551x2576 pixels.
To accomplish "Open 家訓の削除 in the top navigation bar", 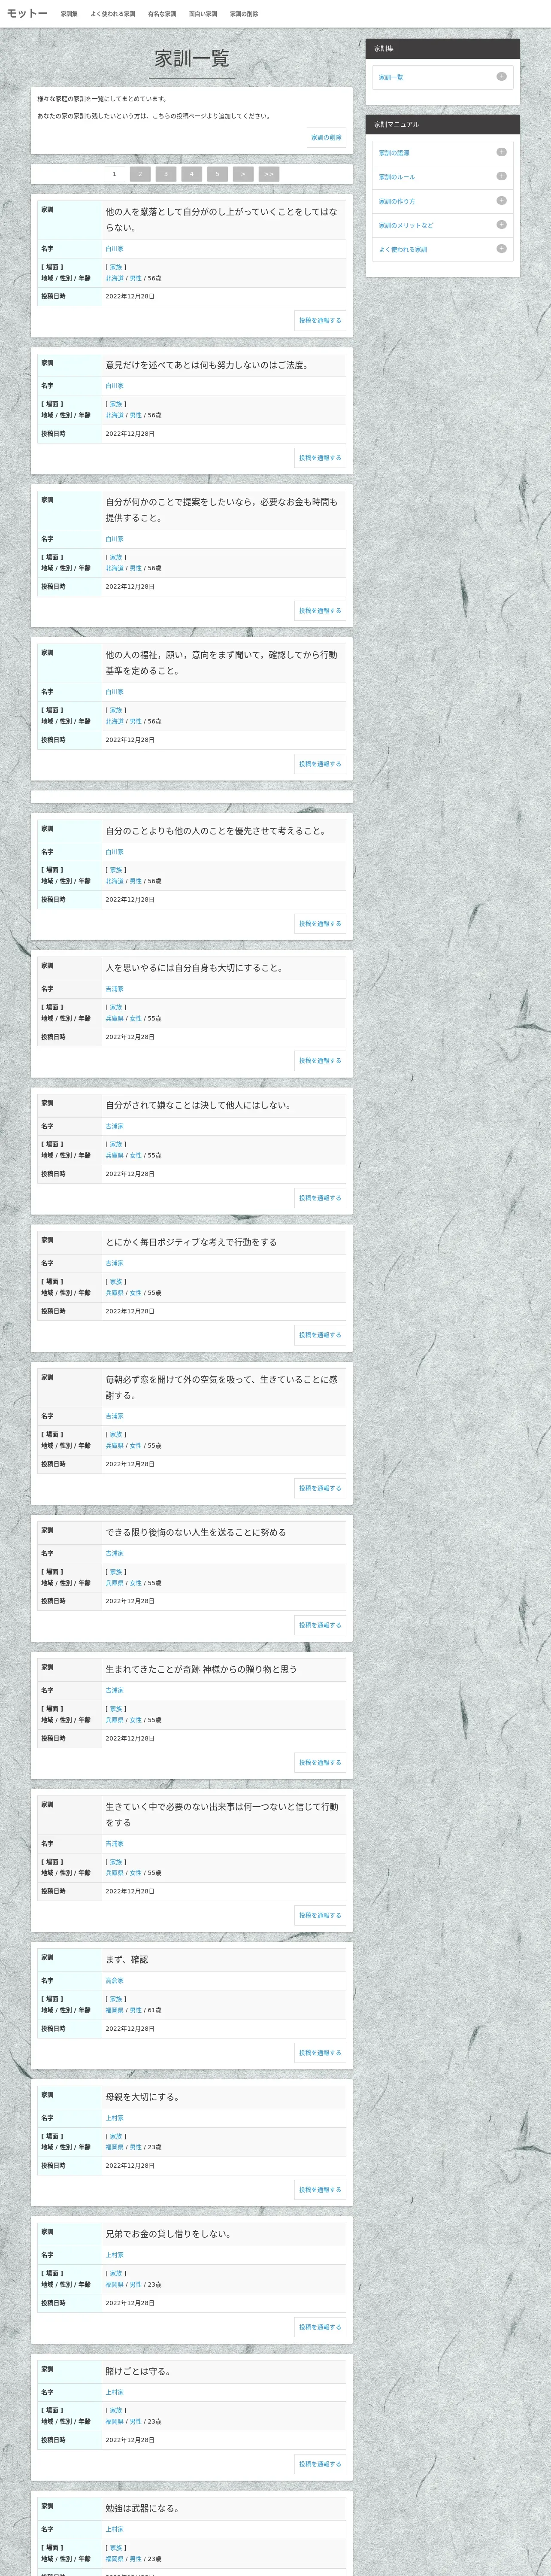I will (244, 14).
